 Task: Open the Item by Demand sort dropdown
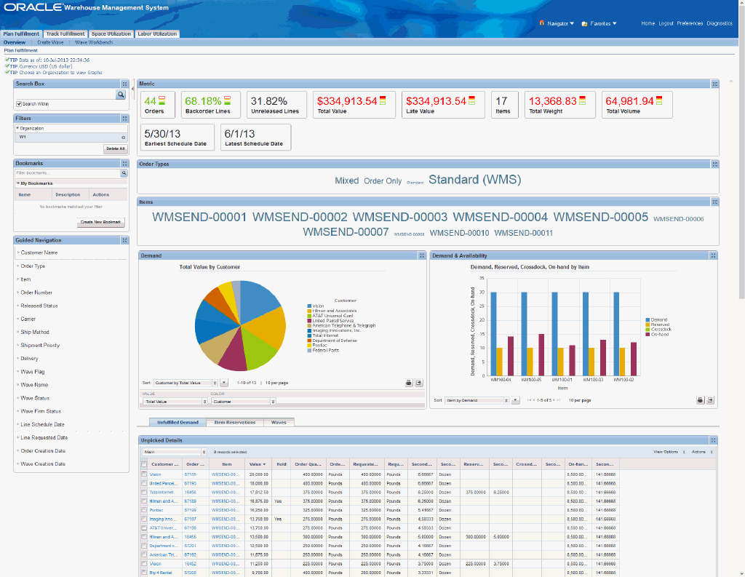[477, 400]
